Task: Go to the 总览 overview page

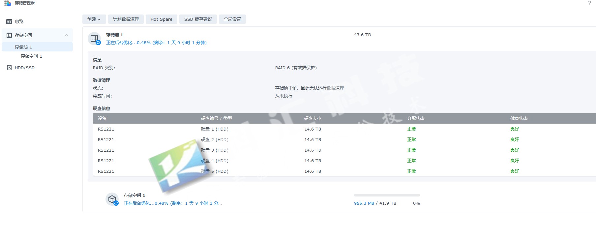Action: [x=19, y=21]
